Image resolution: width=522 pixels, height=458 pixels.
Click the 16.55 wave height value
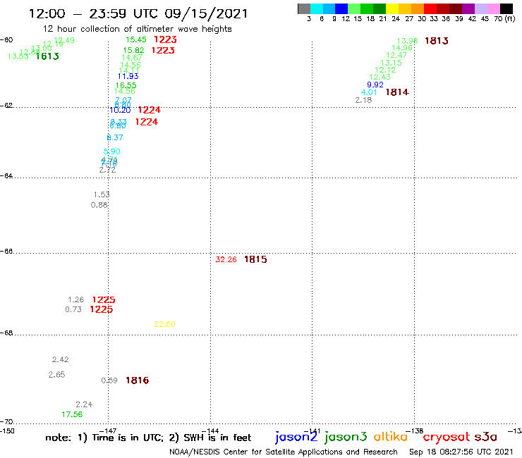point(126,85)
